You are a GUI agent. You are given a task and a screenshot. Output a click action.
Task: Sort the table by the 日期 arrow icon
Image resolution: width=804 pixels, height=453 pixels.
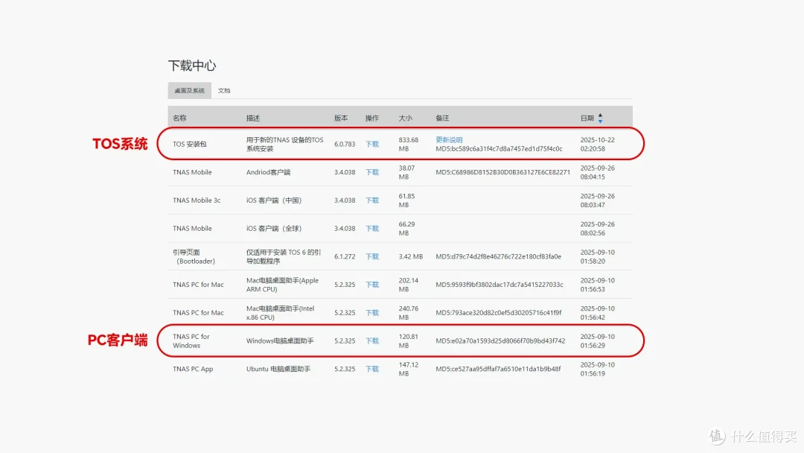600,118
